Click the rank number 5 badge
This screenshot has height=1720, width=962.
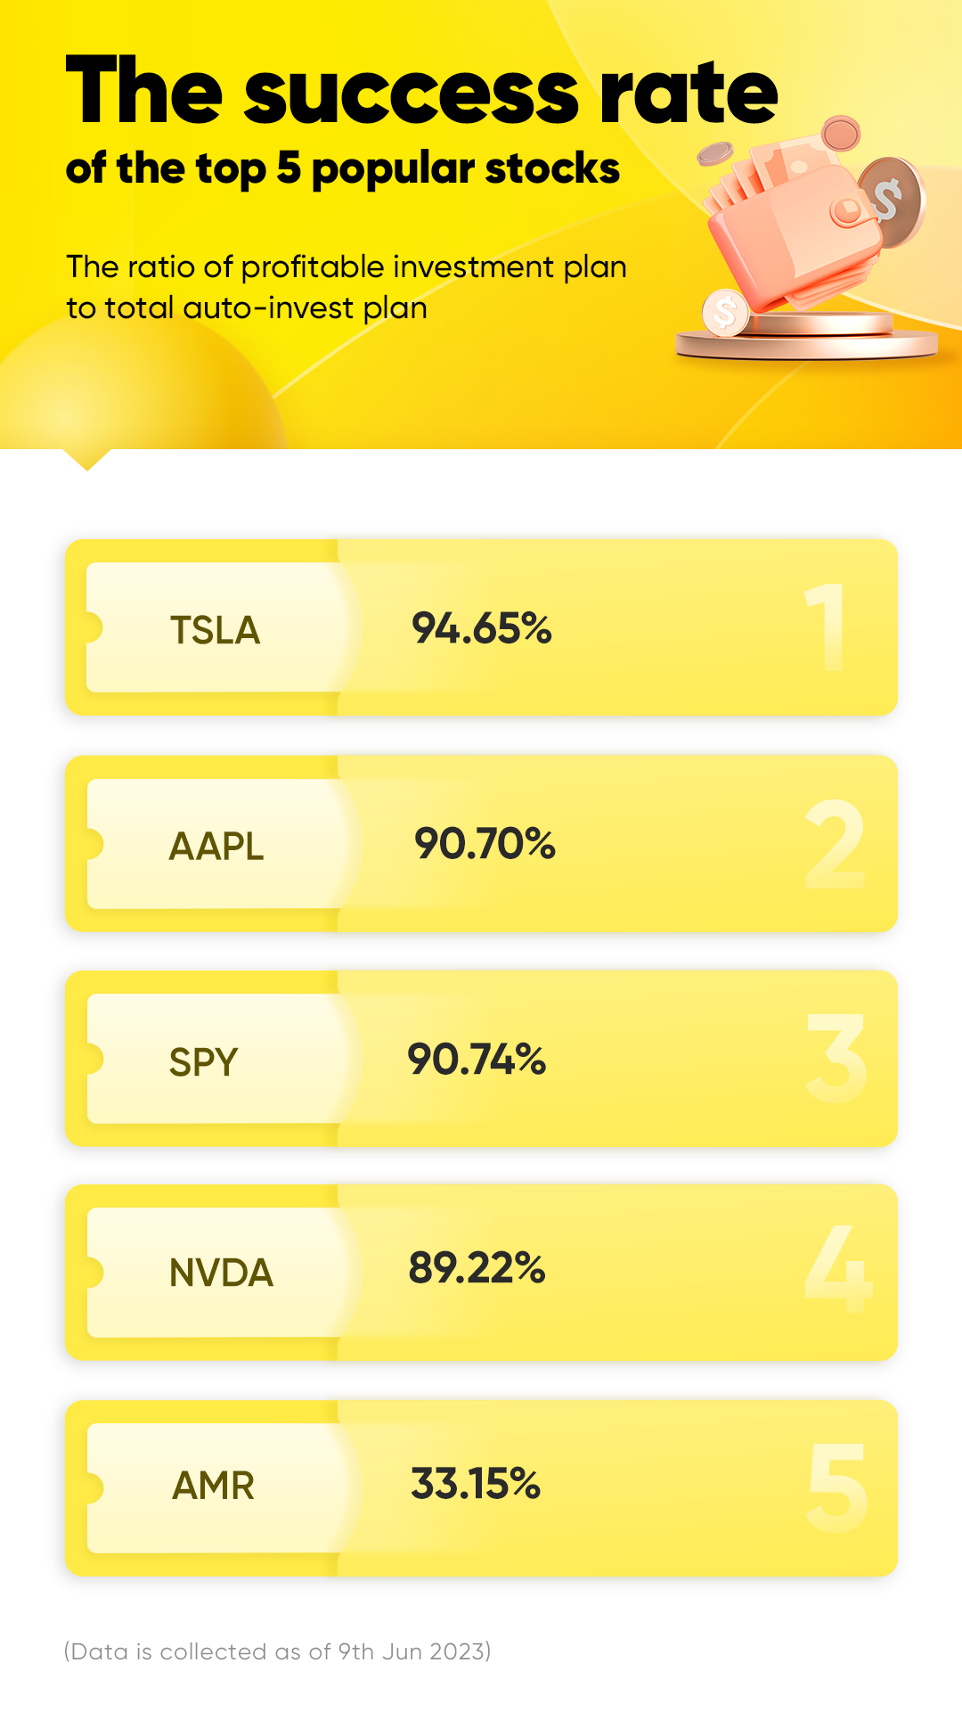pos(837,1488)
